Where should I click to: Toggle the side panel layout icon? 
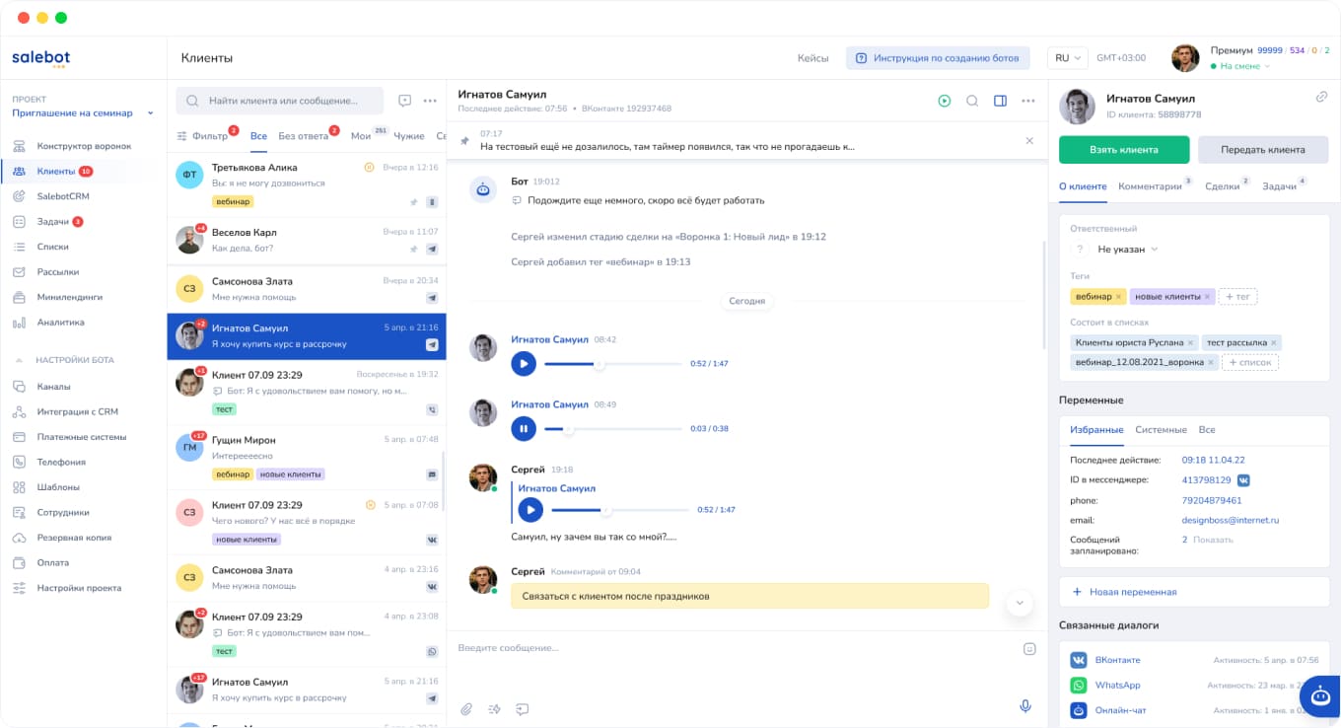1000,101
